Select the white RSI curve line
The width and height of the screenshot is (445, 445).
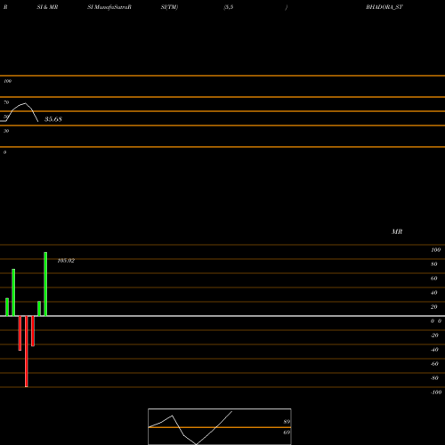point(20,112)
